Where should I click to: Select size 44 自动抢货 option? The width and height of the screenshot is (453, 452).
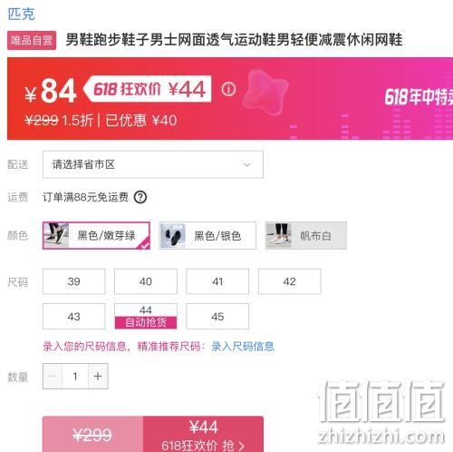pyautogui.click(x=146, y=317)
